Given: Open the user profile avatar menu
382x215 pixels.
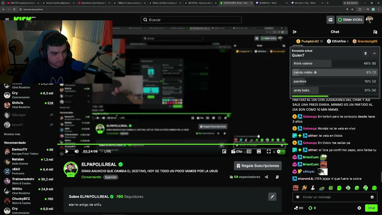Looking at the screenshot, I should pos(369,20).
